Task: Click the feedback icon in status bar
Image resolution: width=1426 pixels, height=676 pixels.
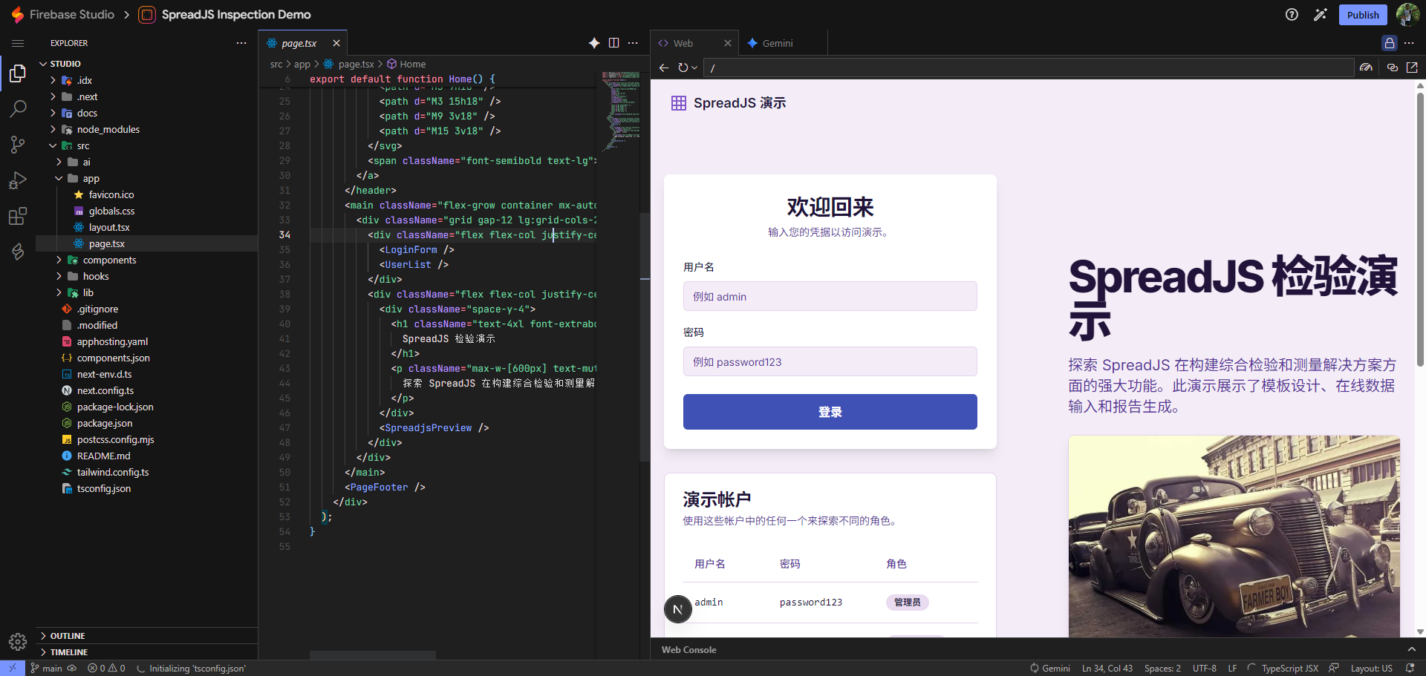Action: click(1334, 668)
